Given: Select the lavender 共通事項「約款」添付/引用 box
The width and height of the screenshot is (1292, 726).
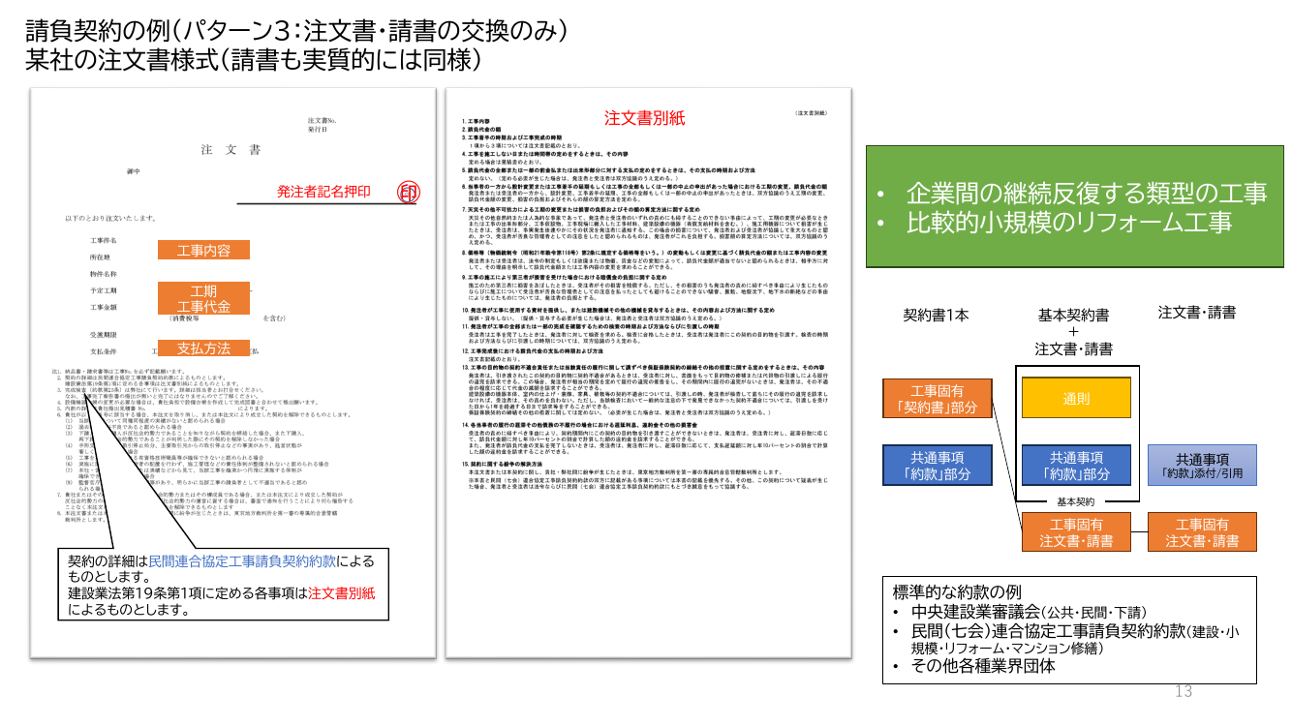Looking at the screenshot, I should 1202,466.
